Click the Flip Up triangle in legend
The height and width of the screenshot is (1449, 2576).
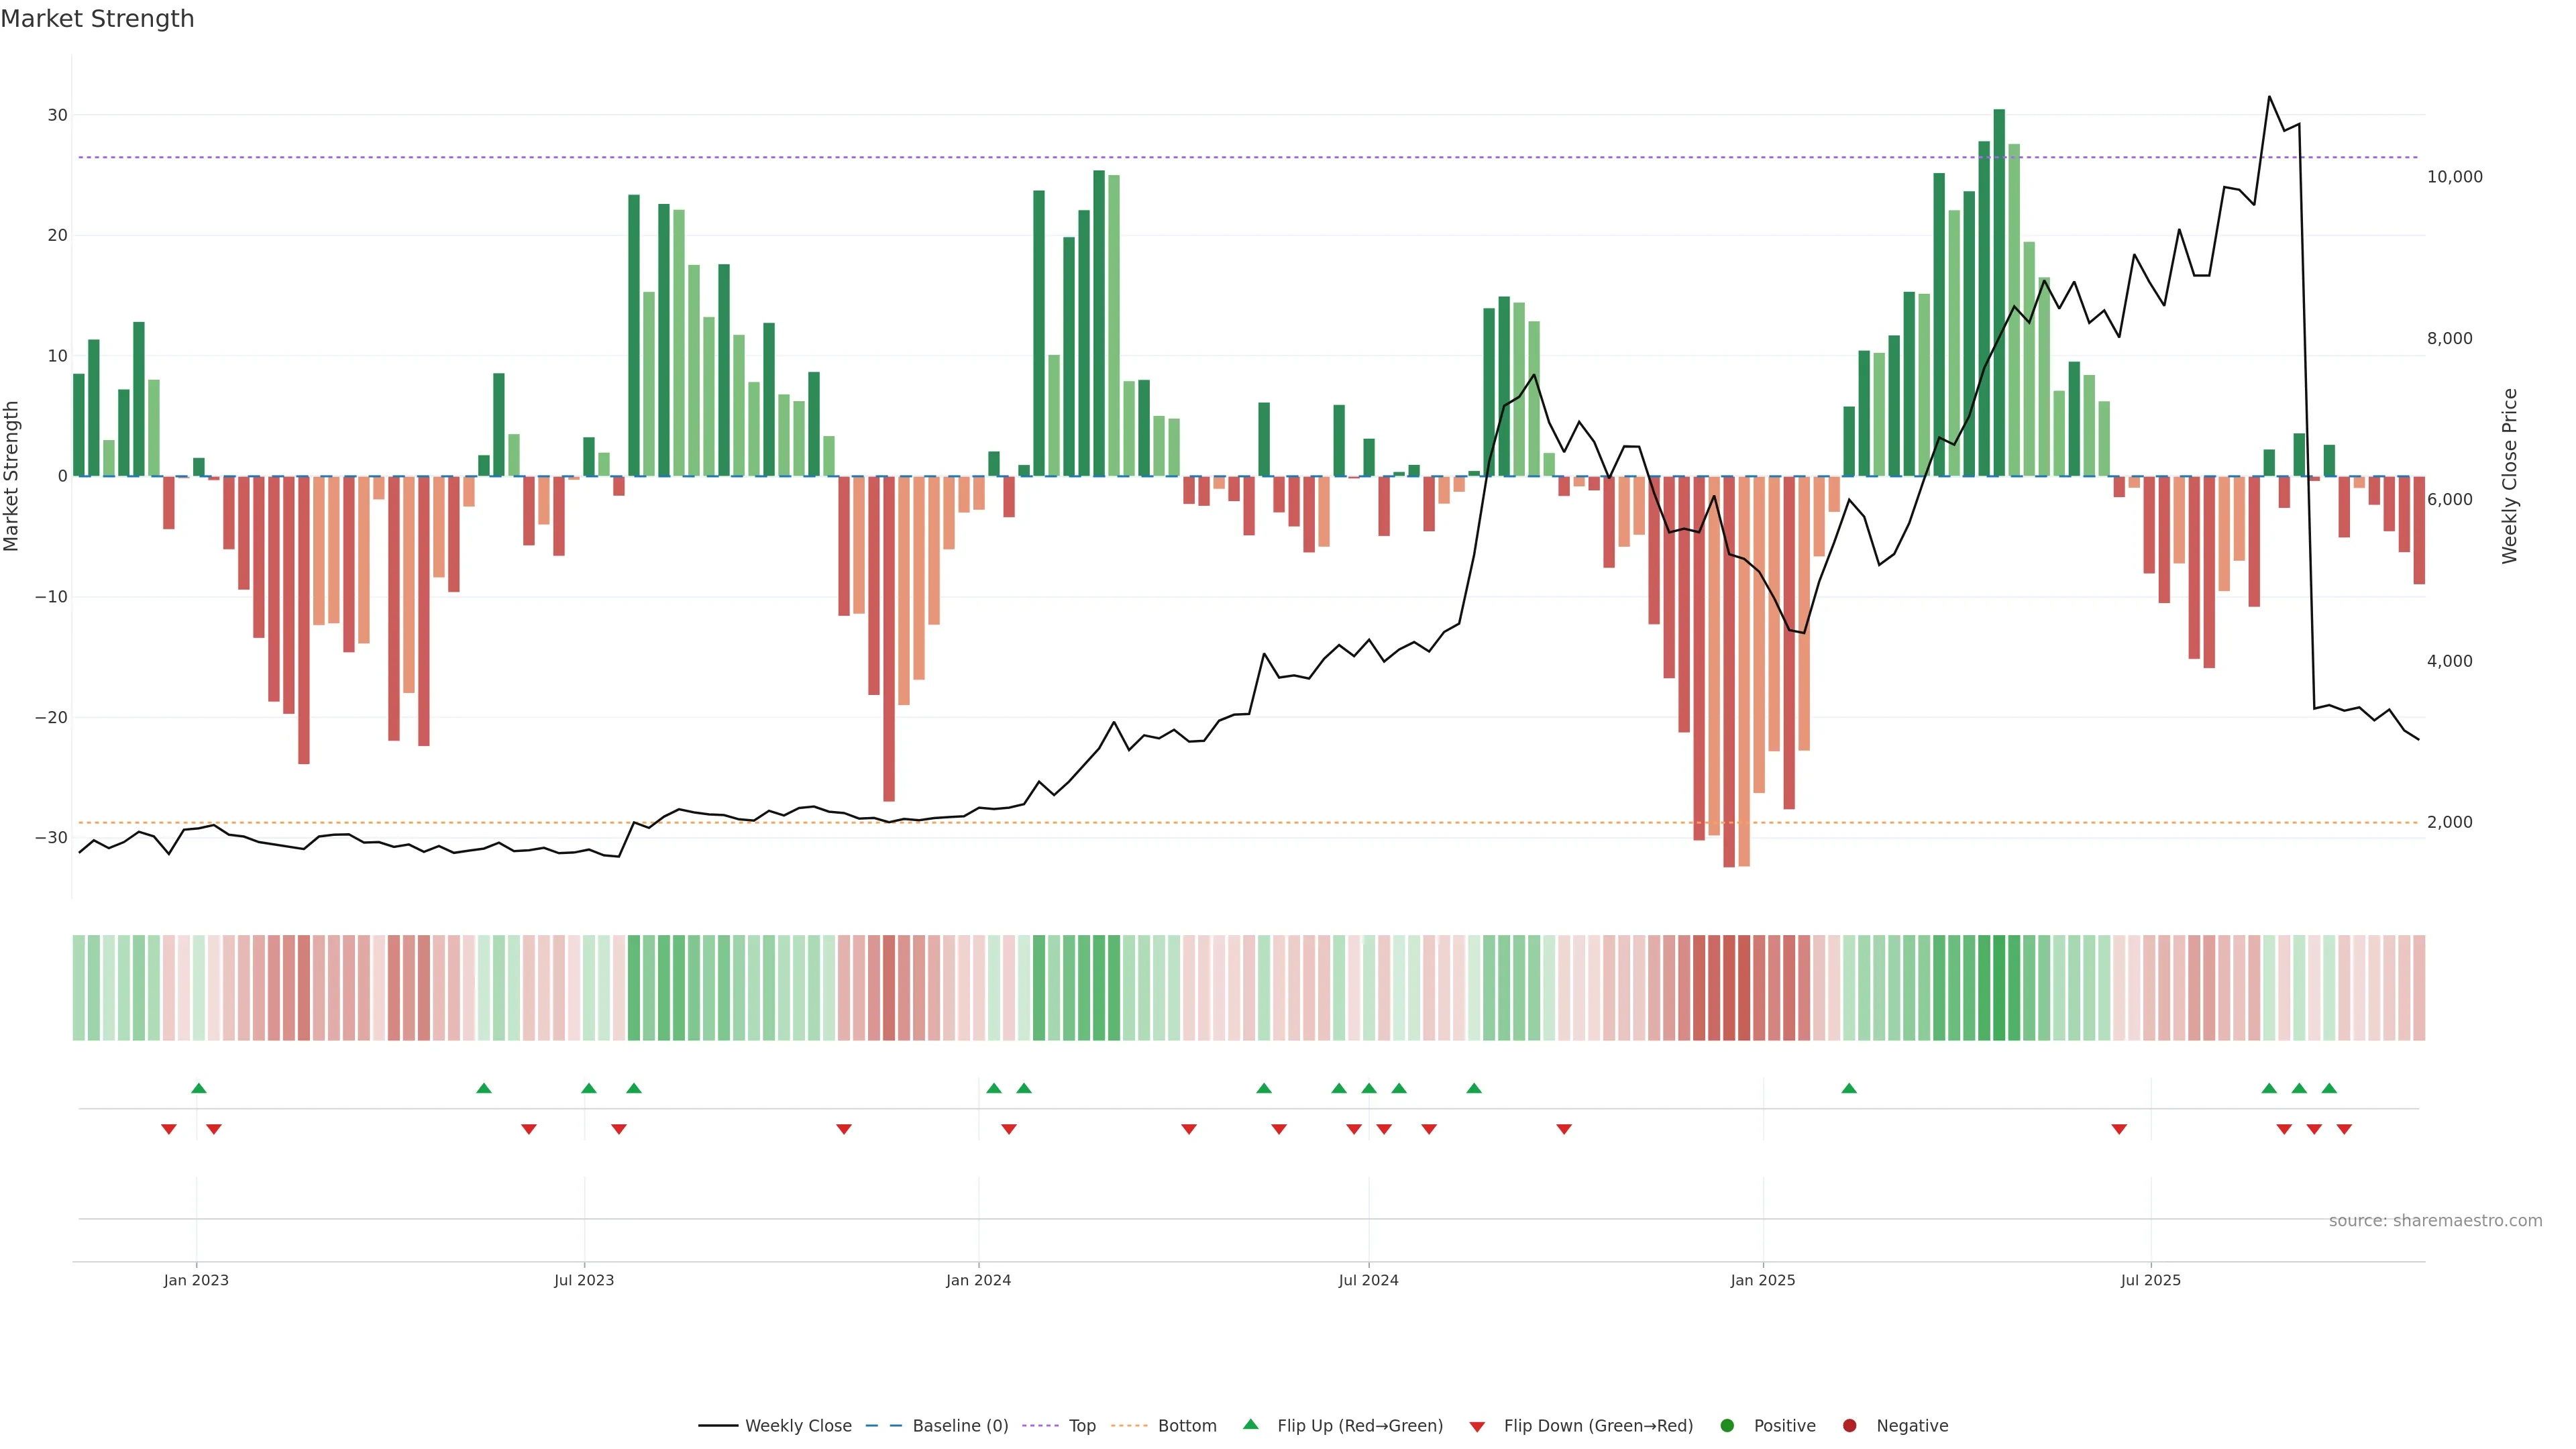click(x=1250, y=1424)
